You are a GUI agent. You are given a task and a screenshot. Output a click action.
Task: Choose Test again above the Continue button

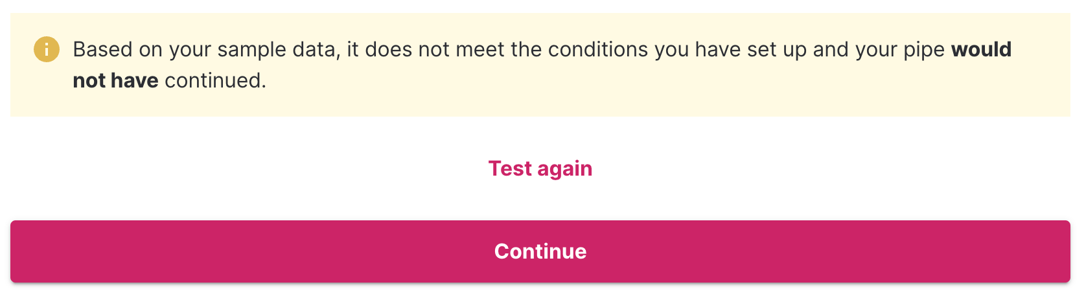[540, 168]
